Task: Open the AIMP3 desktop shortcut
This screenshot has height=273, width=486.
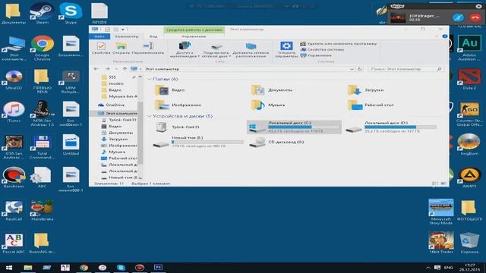Action: click(469, 177)
